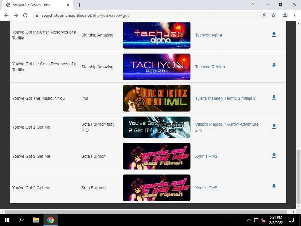Click the Tachyon Rebirth banner image
This screenshot has height=226, width=301.
click(157, 67)
